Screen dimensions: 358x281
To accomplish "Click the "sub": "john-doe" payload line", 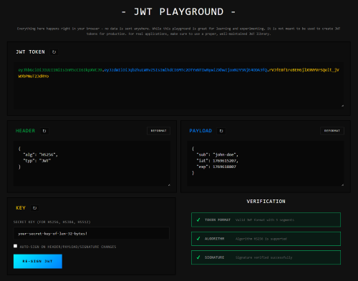I will point(217,154).
